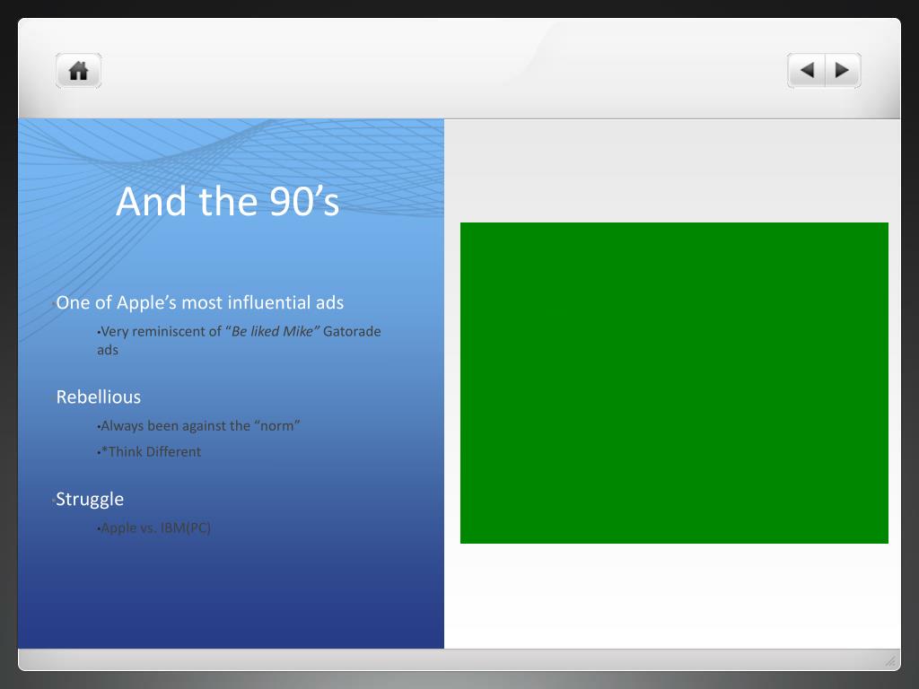This screenshot has height=689, width=919.
Task: Select the "*Think Different" bullet
Action: (x=150, y=452)
